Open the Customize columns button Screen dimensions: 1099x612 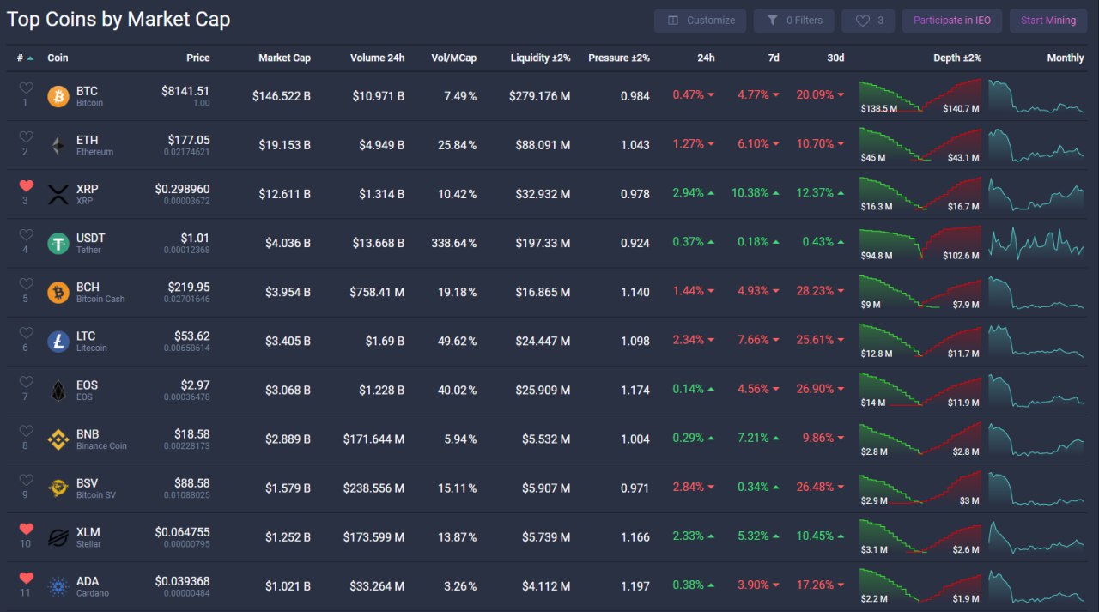(701, 21)
